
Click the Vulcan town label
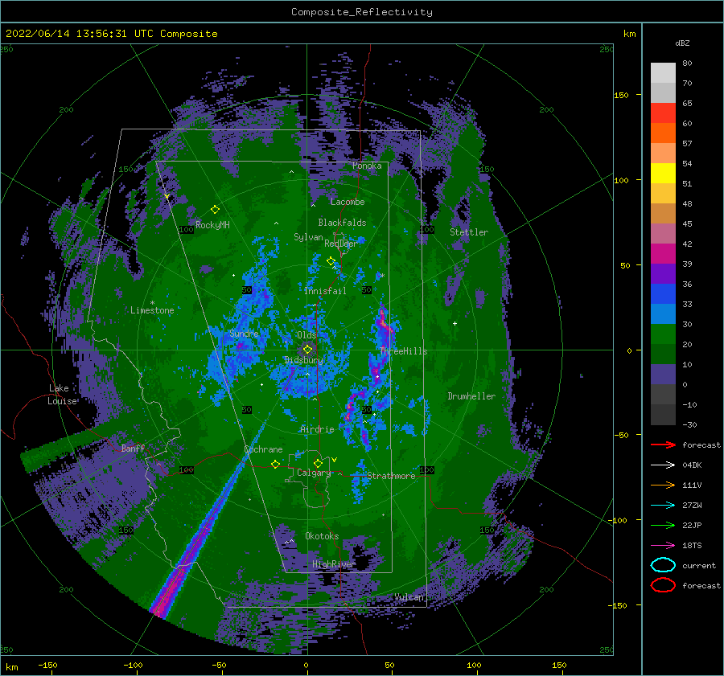pos(409,597)
